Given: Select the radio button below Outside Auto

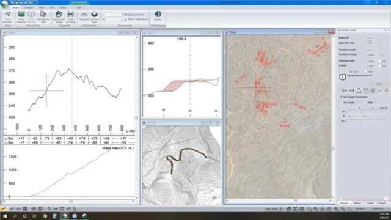Looking at the screenshot, I should coord(366,71).
